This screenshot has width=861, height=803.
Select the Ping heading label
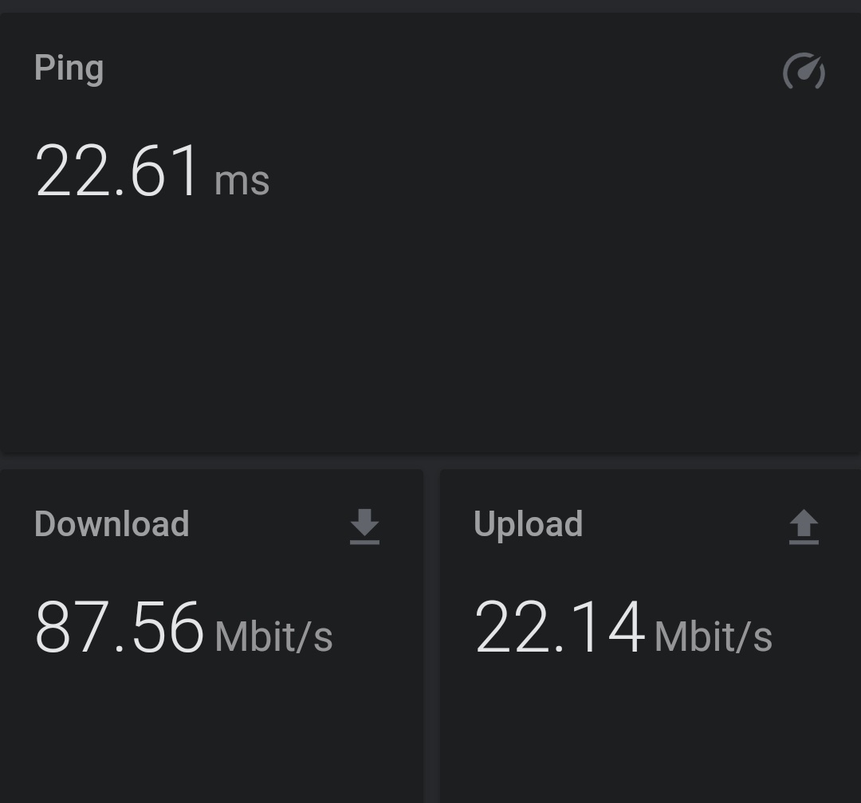coord(69,69)
